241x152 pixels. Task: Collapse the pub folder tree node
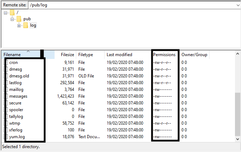click(x=12, y=19)
